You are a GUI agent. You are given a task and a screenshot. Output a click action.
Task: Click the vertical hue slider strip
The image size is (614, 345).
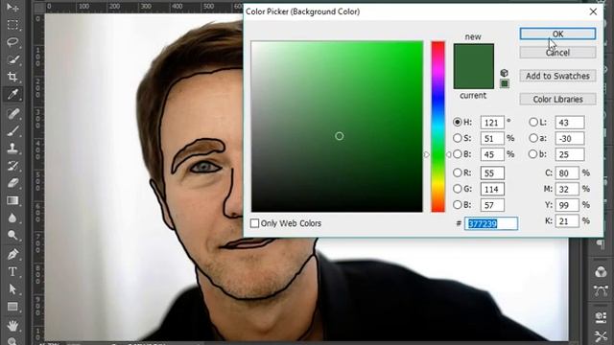(438, 126)
